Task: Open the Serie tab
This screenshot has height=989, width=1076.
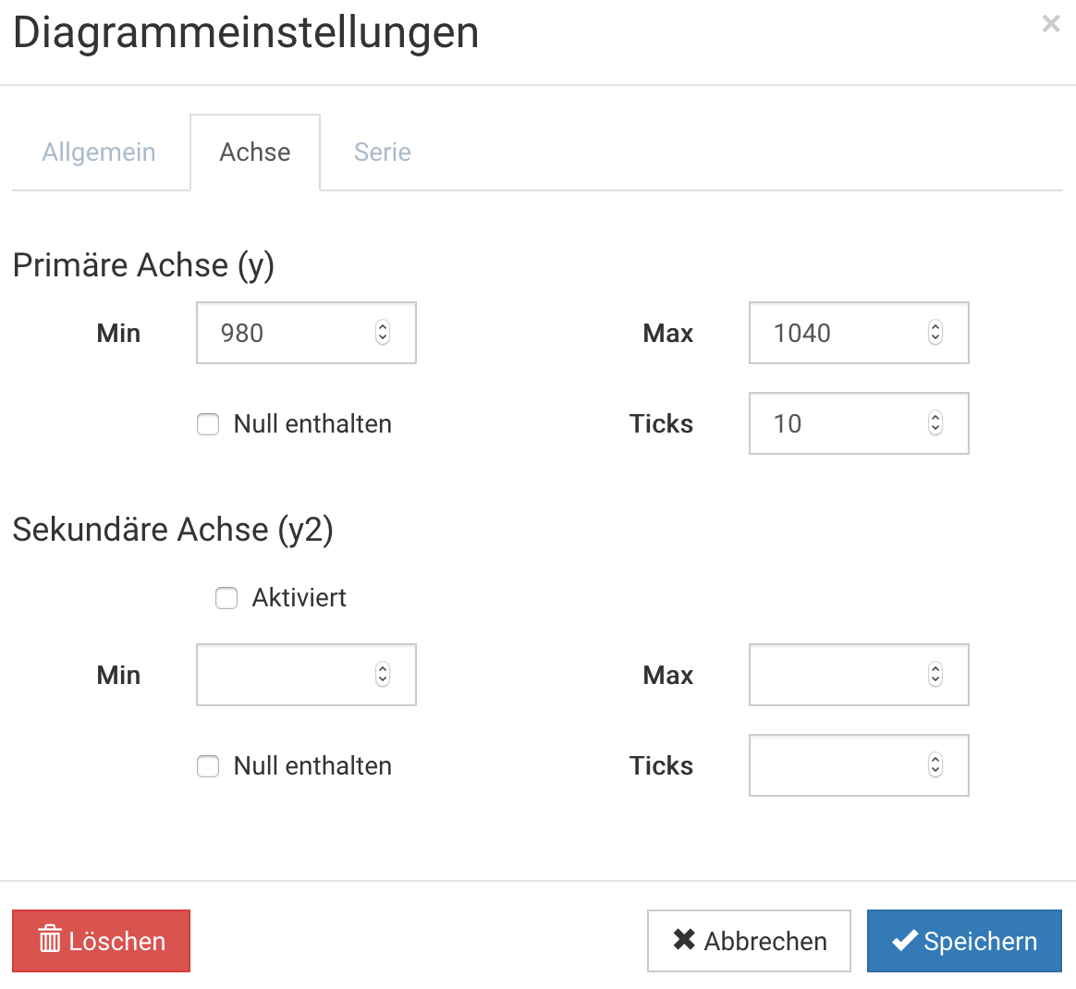Action: pos(383,153)
